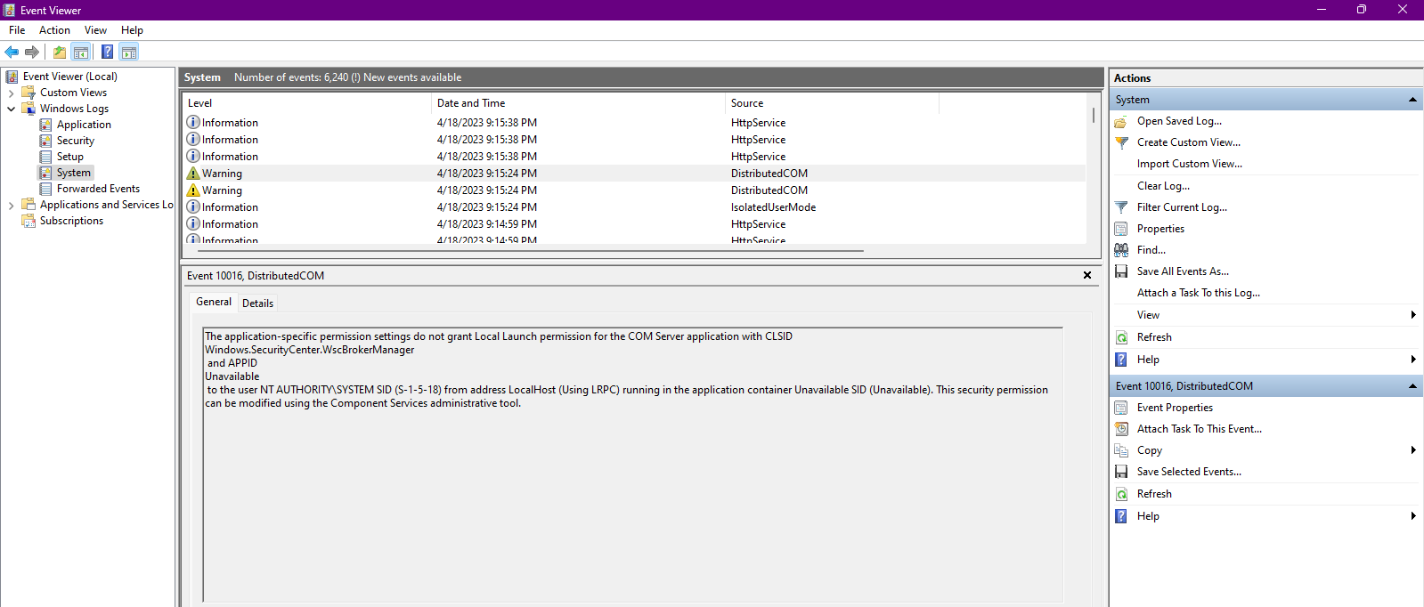
Task: Select Setup log in tree
Action: tap(70, 157)
